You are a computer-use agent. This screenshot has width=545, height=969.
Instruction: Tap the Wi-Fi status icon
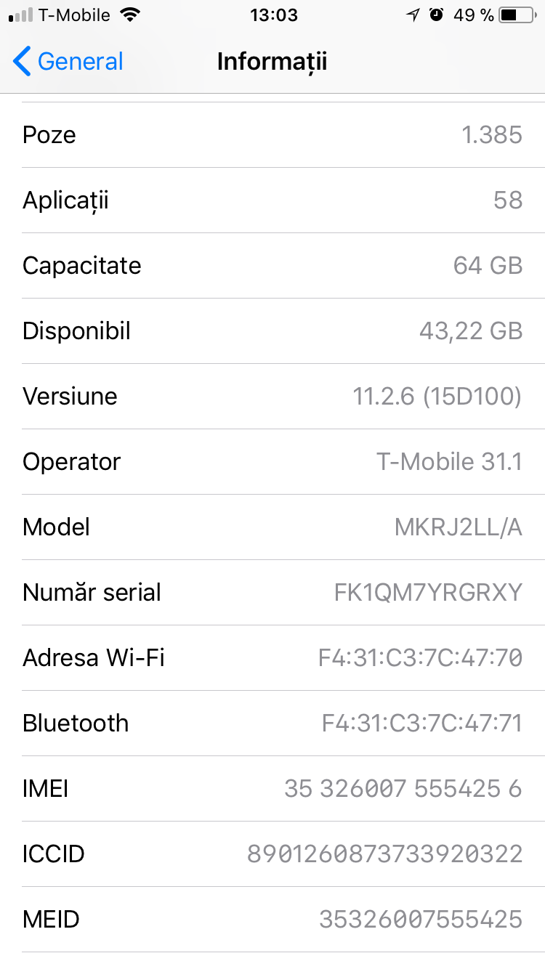[x=131, y=15]
